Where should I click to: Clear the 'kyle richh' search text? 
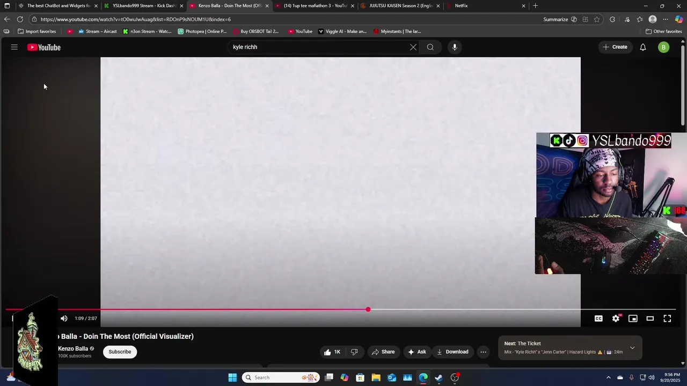point(413,47)
